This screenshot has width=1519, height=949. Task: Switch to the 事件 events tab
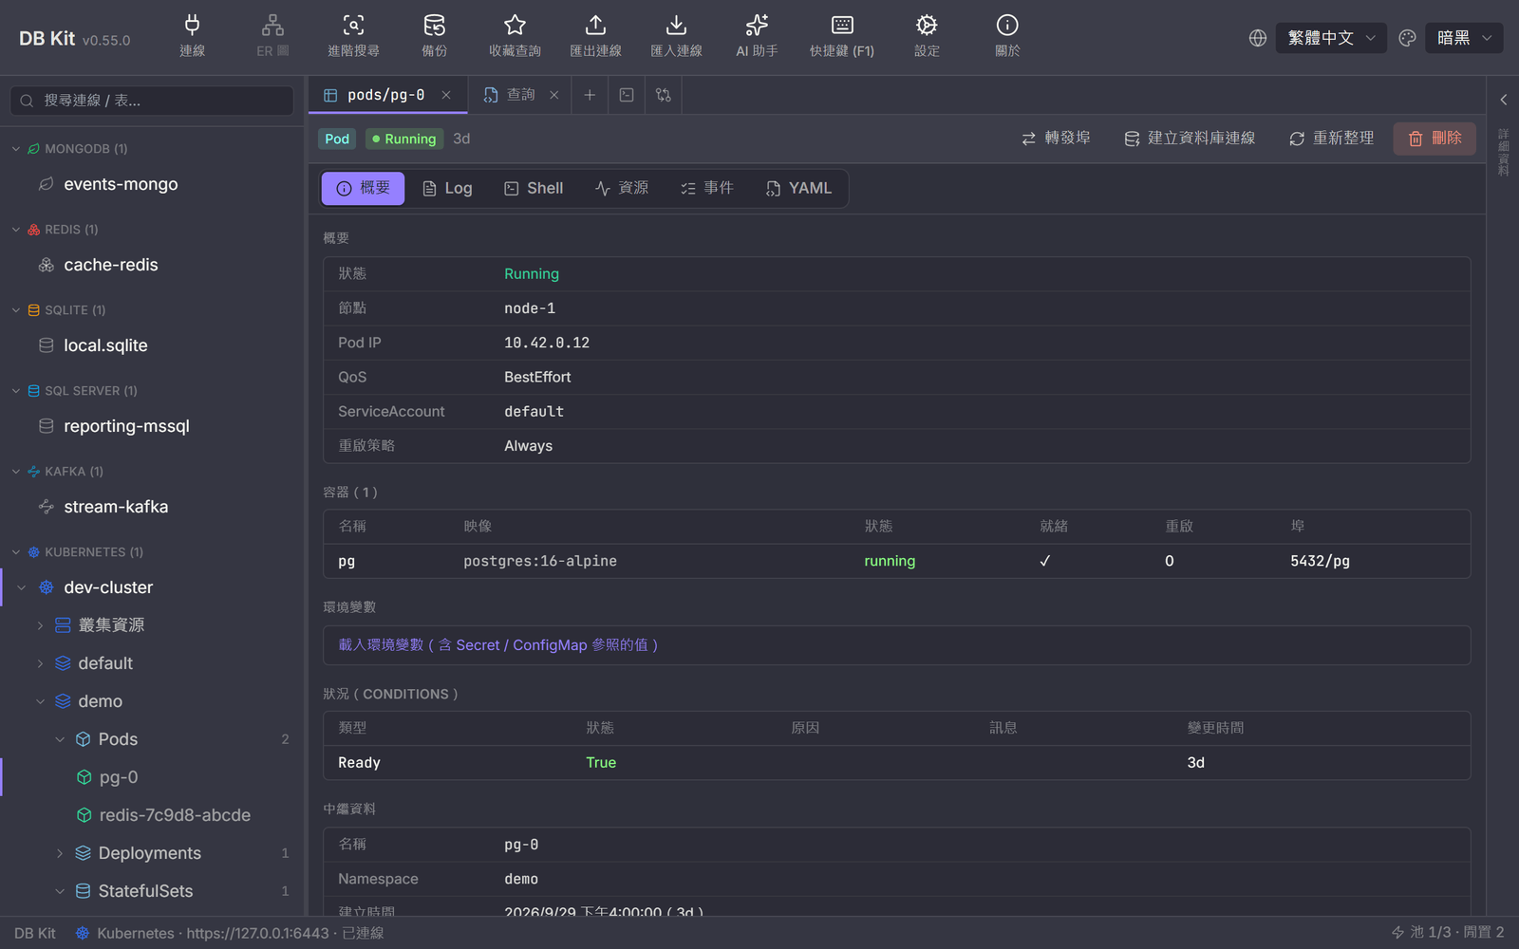[x=707, y=188]
